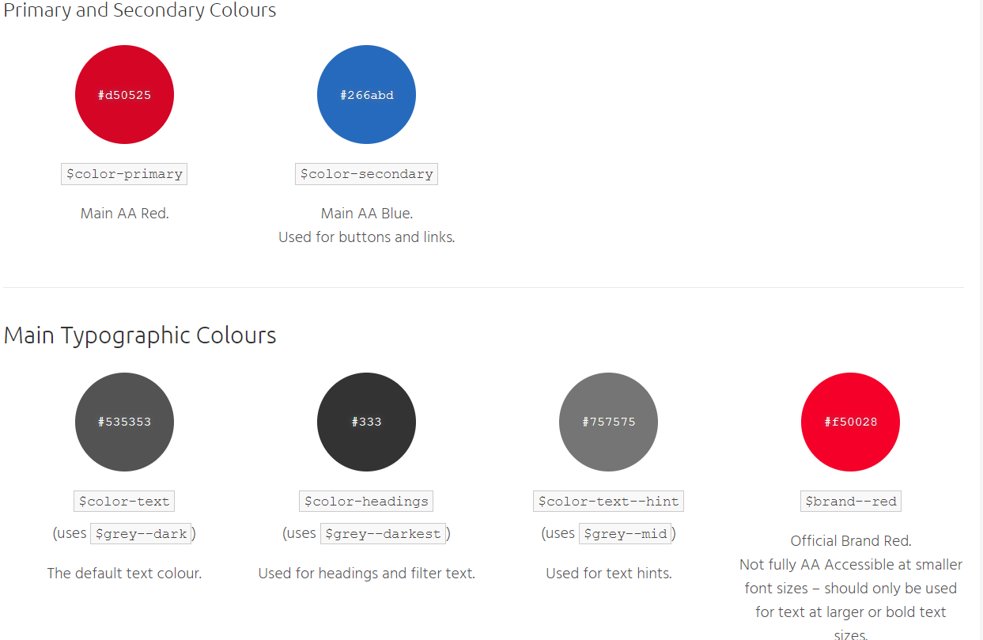
Task: Click the 'Official Brand Red.' description
Action: (x=850, y=541)
